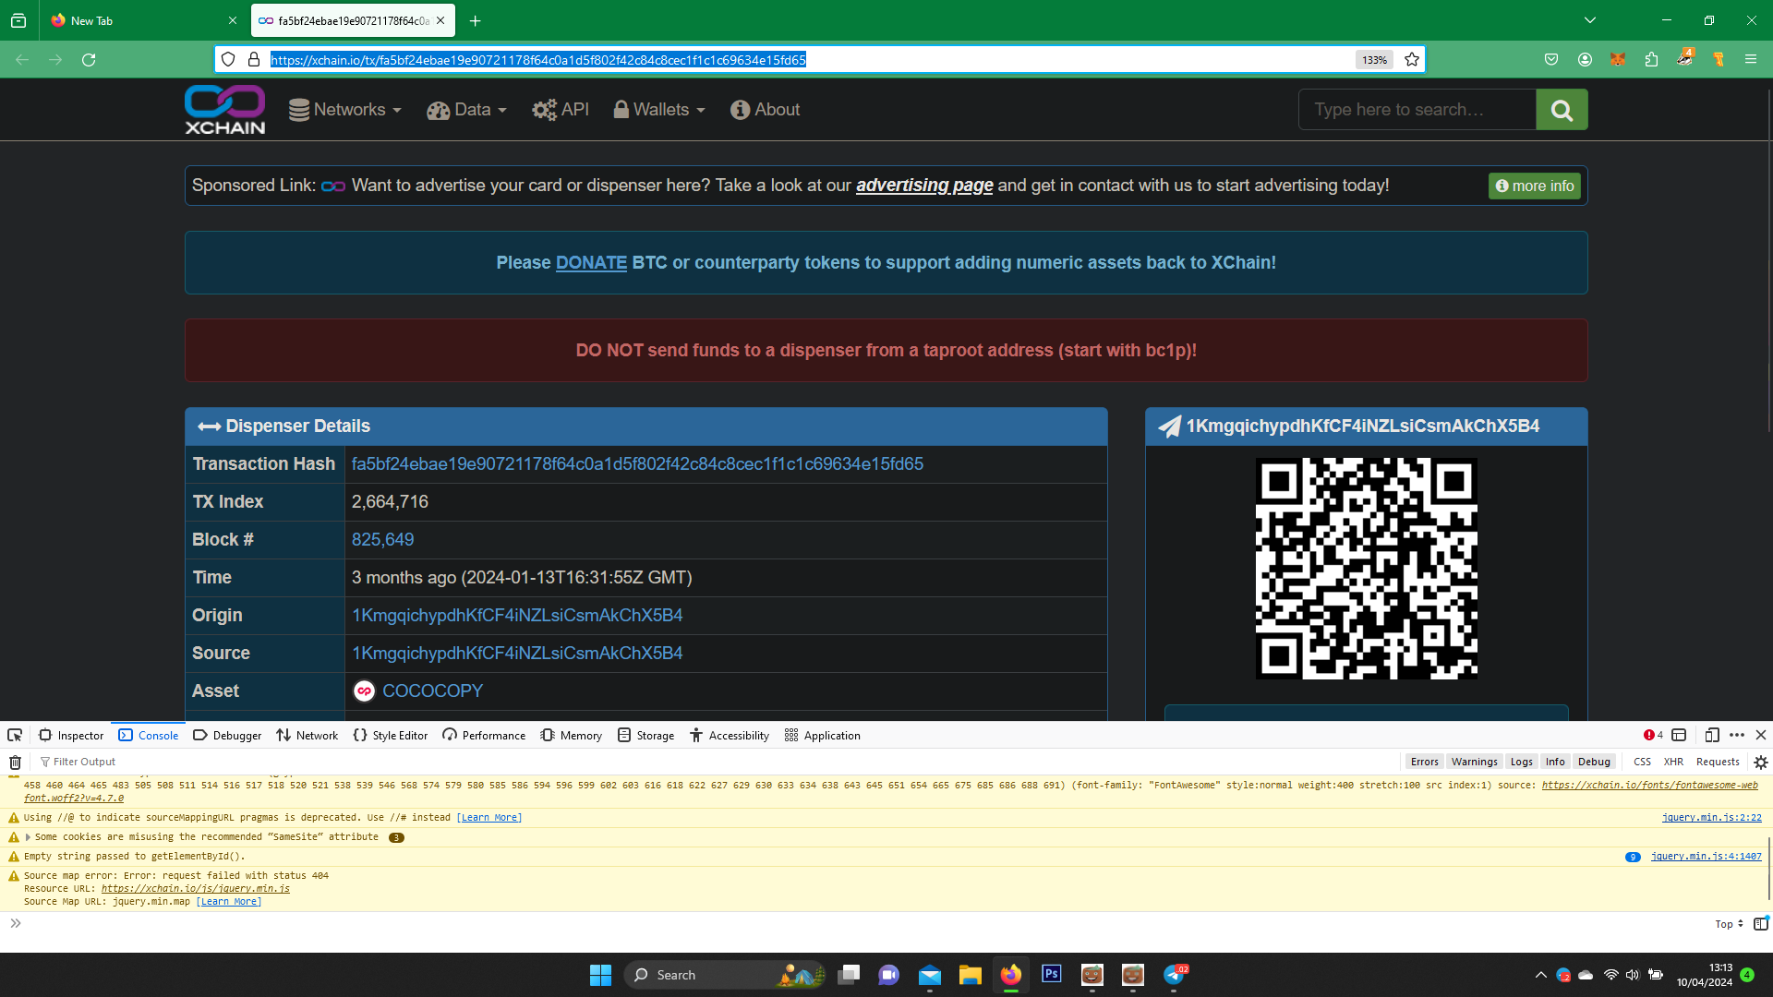Activate the devtools element picker icon
This screenshot has height=997, width=1773.
click(x=15, y=735)
